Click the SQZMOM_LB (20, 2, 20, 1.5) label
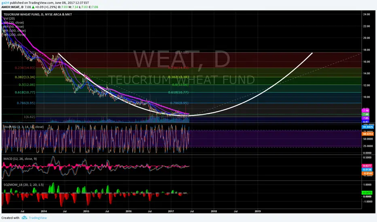The height and width of the screenshot is (222, 377). [23, 185]
